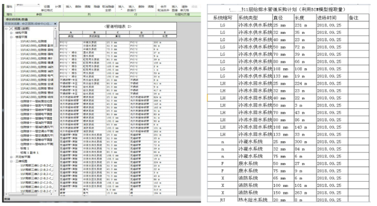Screen dimensions: 377x206
Task: Click the 150 mm diameter cell
Action: click(x=283, y=192)
